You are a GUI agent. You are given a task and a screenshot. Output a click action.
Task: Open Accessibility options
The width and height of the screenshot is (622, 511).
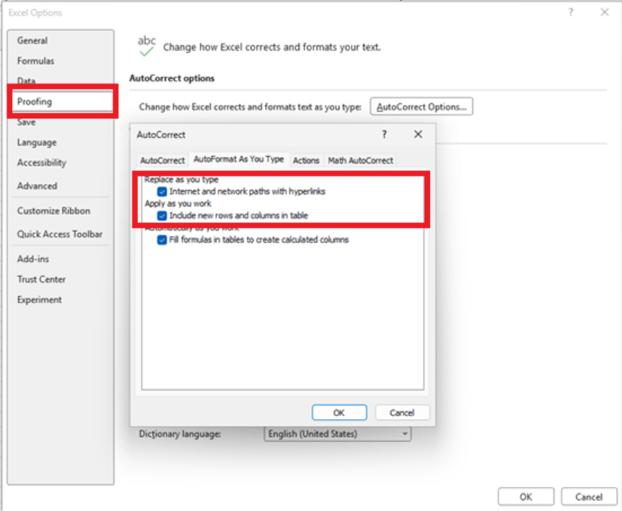41,162
